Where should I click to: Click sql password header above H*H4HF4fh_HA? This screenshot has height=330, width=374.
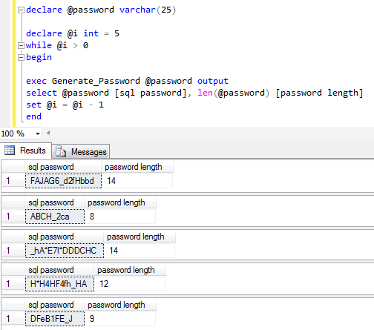[x=59, y=270]
